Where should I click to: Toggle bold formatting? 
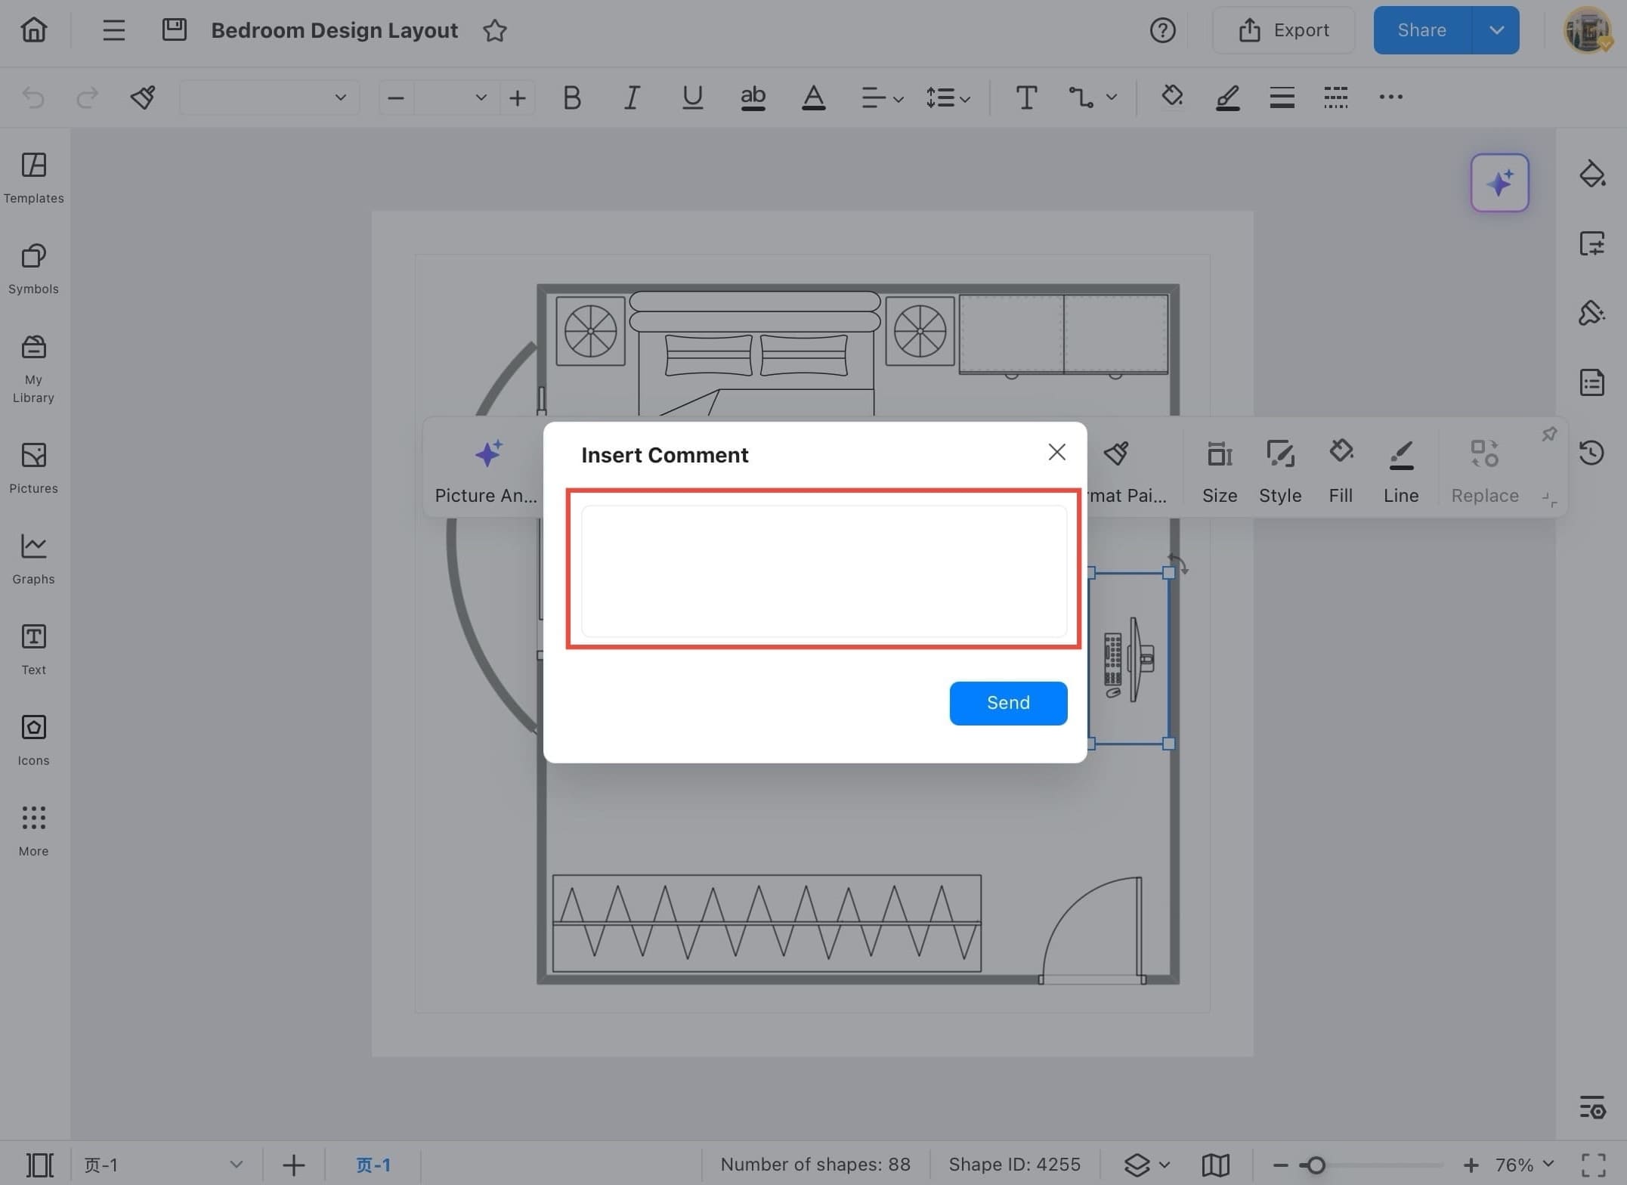tap(571, 97)
